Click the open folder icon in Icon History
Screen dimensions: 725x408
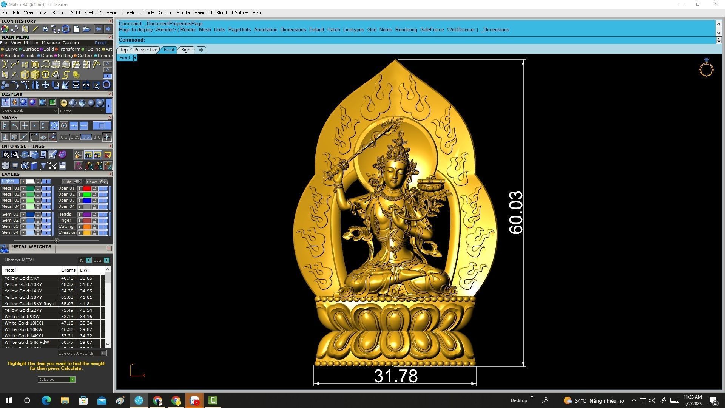click(x=86, y=29)
